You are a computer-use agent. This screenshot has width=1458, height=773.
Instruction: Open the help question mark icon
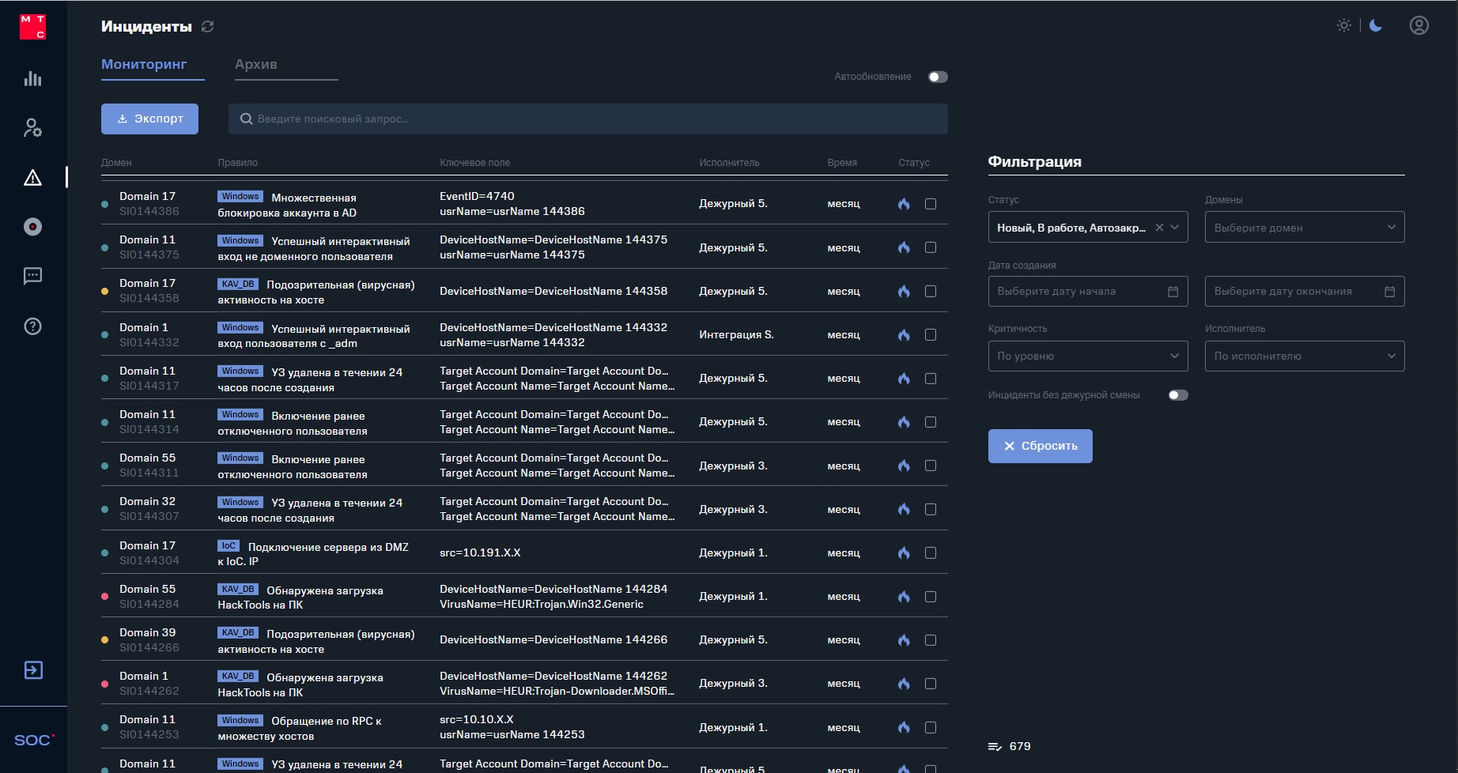32,326
